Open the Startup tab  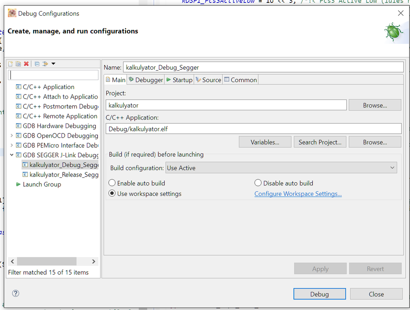click(x=179, y=80)
